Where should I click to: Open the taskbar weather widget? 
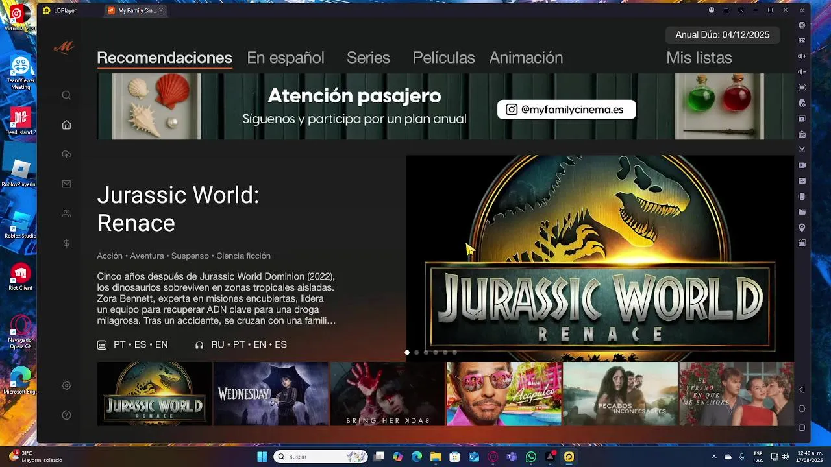click(x=36, y=457)
